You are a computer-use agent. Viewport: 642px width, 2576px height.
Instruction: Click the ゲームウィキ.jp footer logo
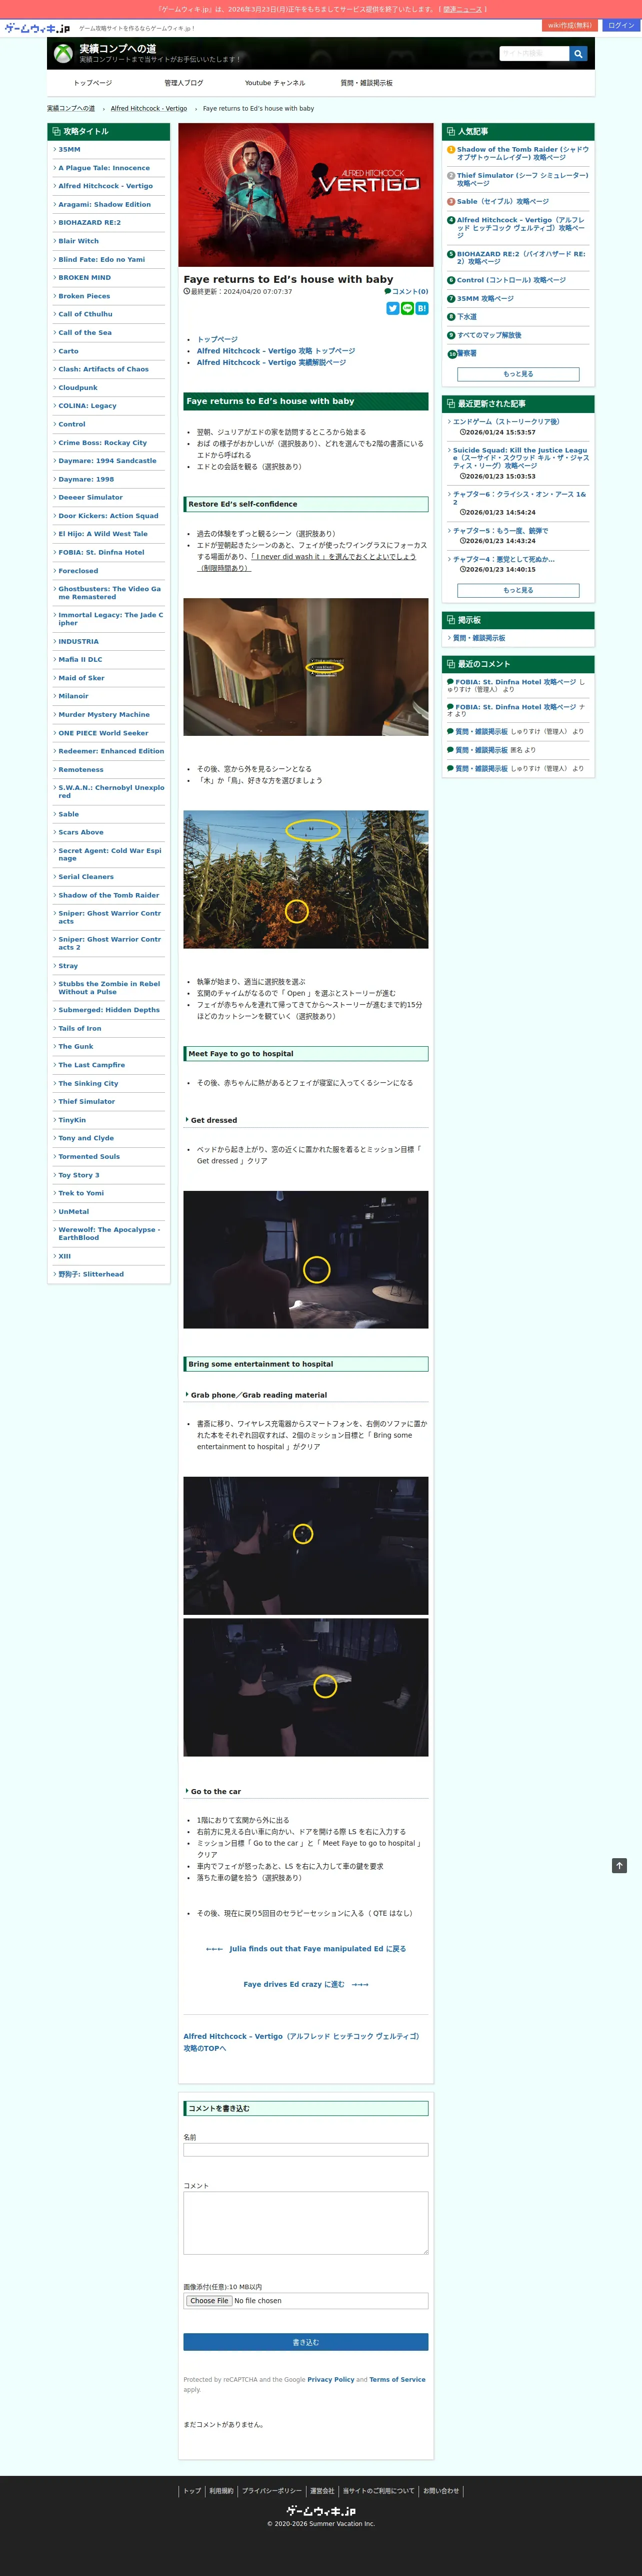(320, 2511)
